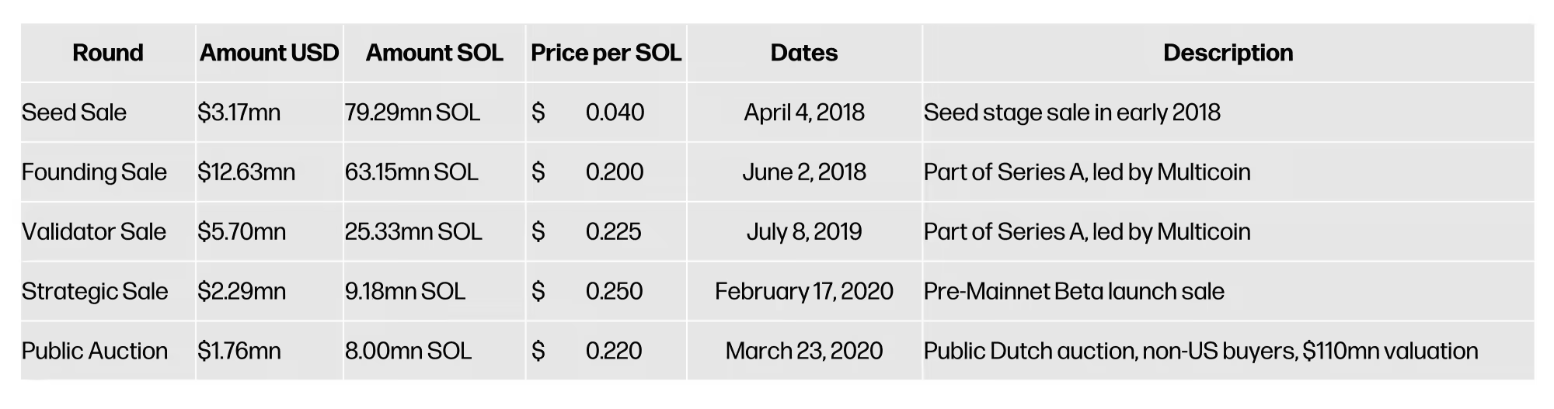The height and width of the screenshot is (409, 1554).
Task: Click the Public Dutch auction description
Action: coord(1200,351)
